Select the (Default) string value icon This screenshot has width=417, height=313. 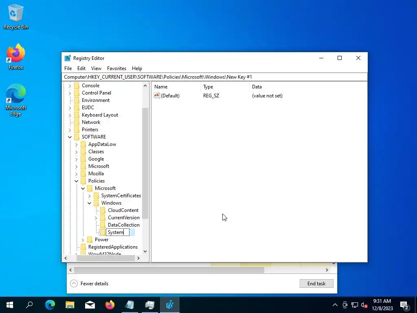pyautogui.click(x=157, y=95)
